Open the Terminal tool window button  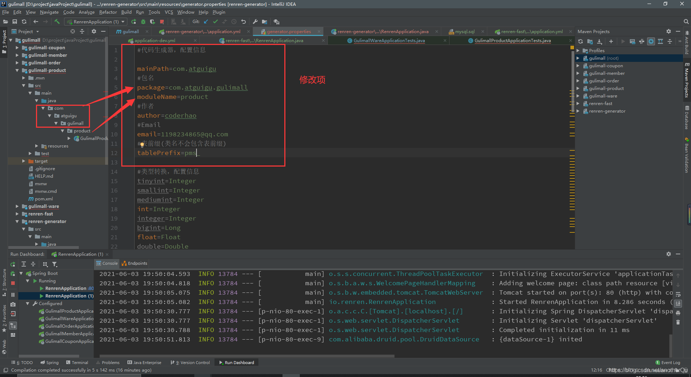[77, 362]
